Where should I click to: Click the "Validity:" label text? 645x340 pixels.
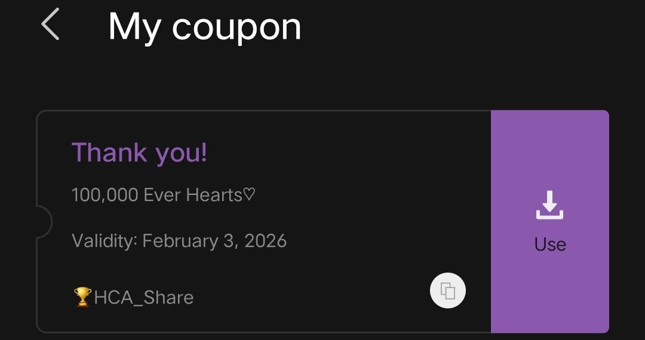click(x=105, y=241)
